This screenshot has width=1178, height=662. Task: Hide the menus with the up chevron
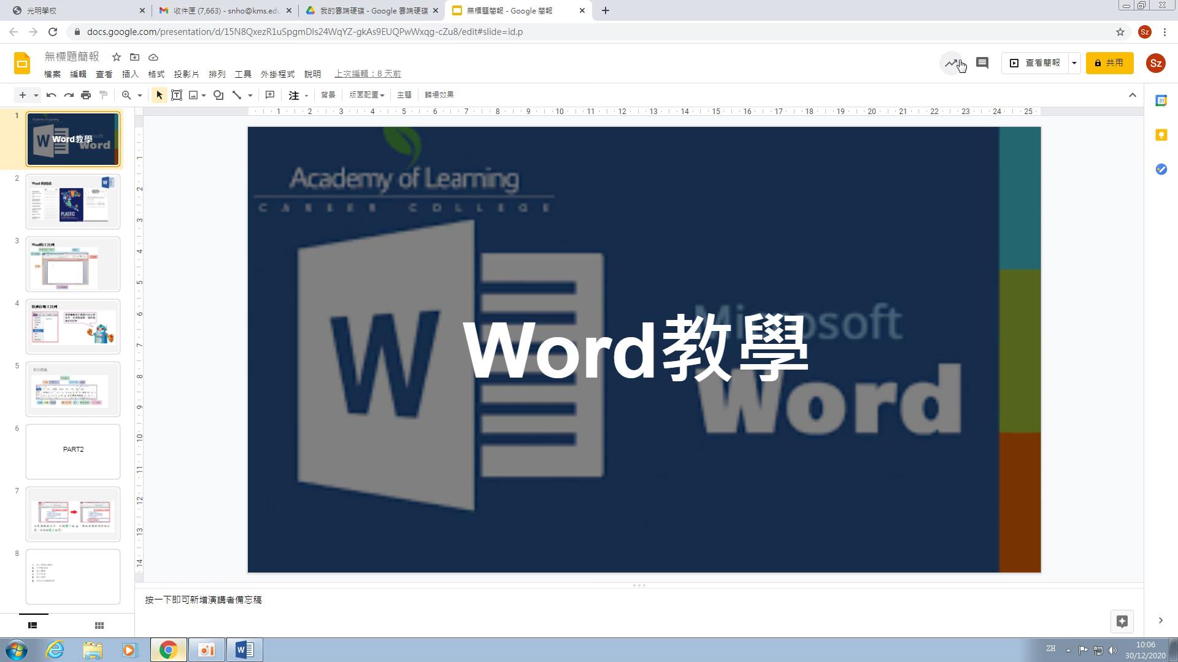click(x=1133, y=95)
